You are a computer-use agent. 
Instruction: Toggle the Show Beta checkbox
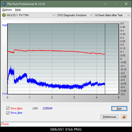[x=8, y=108]
